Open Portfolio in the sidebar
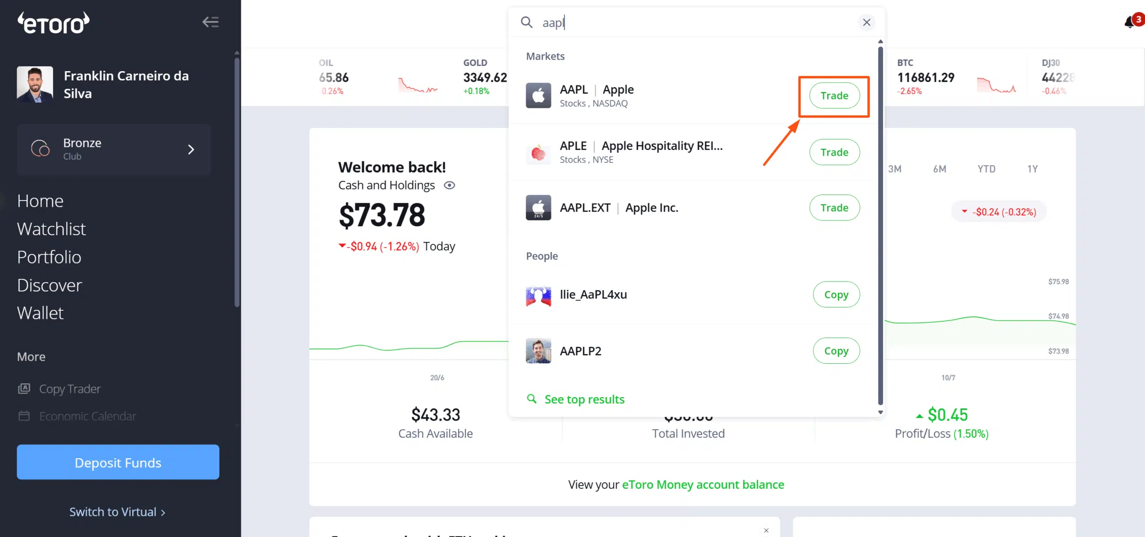The height and width of the screenshot is (537, 1145). (49, 257)
